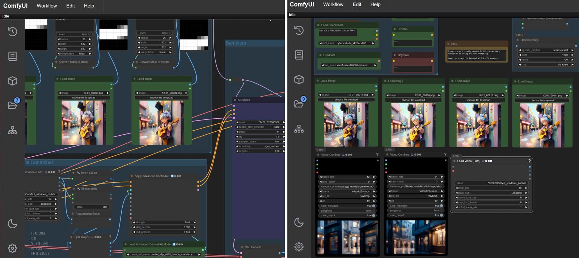The height and width of the screenshot is (258, 579).
Task: Open Edit menu in left window
Action: 71,6
